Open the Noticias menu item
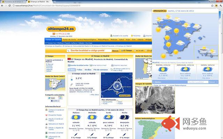 click(114, 40)
